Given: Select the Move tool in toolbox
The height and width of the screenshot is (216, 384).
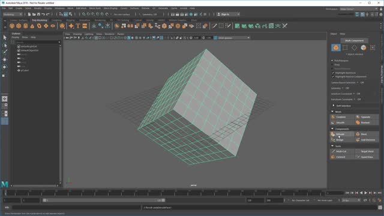Looking at the screenshot, I should (5, 59).
